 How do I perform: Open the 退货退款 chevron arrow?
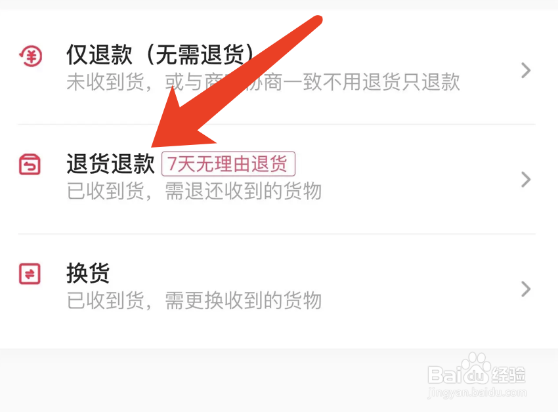526,179
